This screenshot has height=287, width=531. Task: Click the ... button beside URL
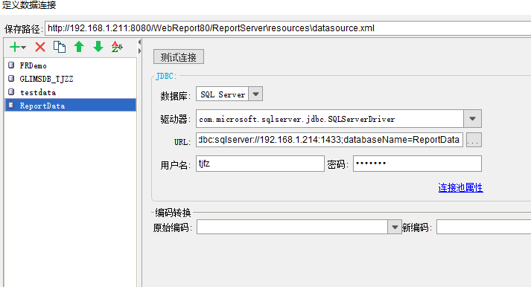[x=474, y=140]
